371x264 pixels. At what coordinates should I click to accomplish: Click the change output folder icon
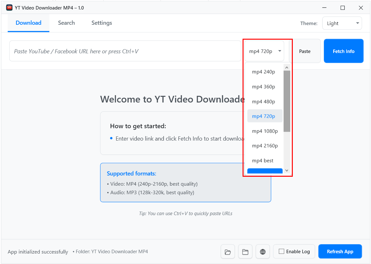click(x=245, y=251)
